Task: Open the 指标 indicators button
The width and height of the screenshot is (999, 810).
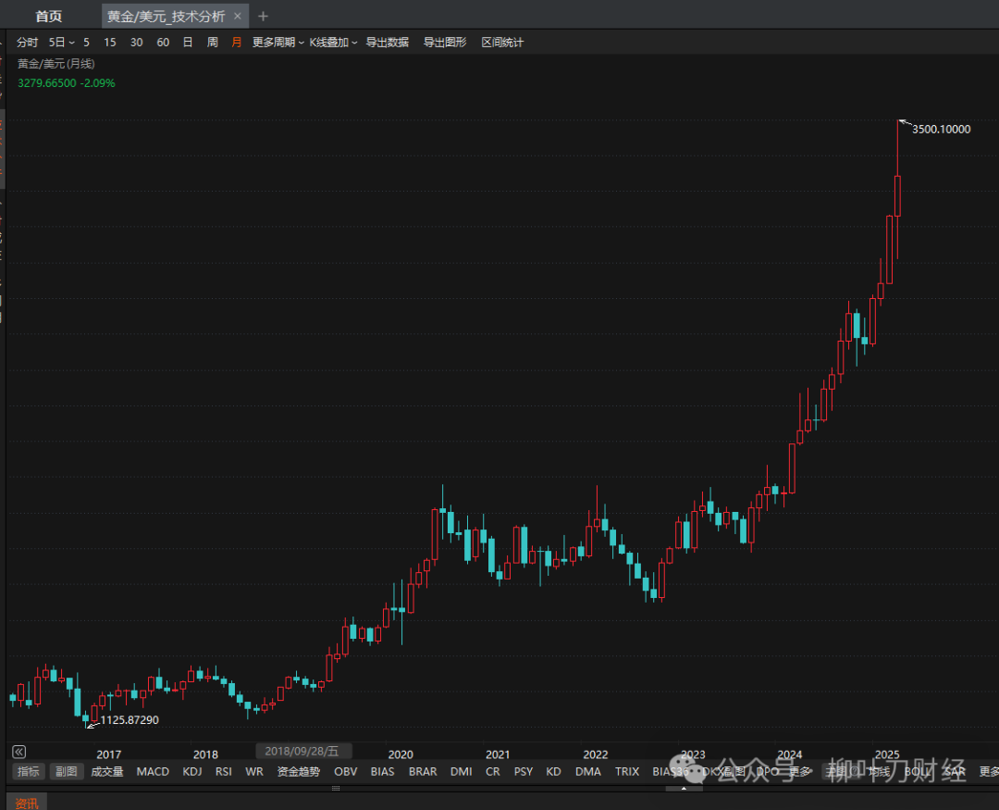Action: pos(28,772)
